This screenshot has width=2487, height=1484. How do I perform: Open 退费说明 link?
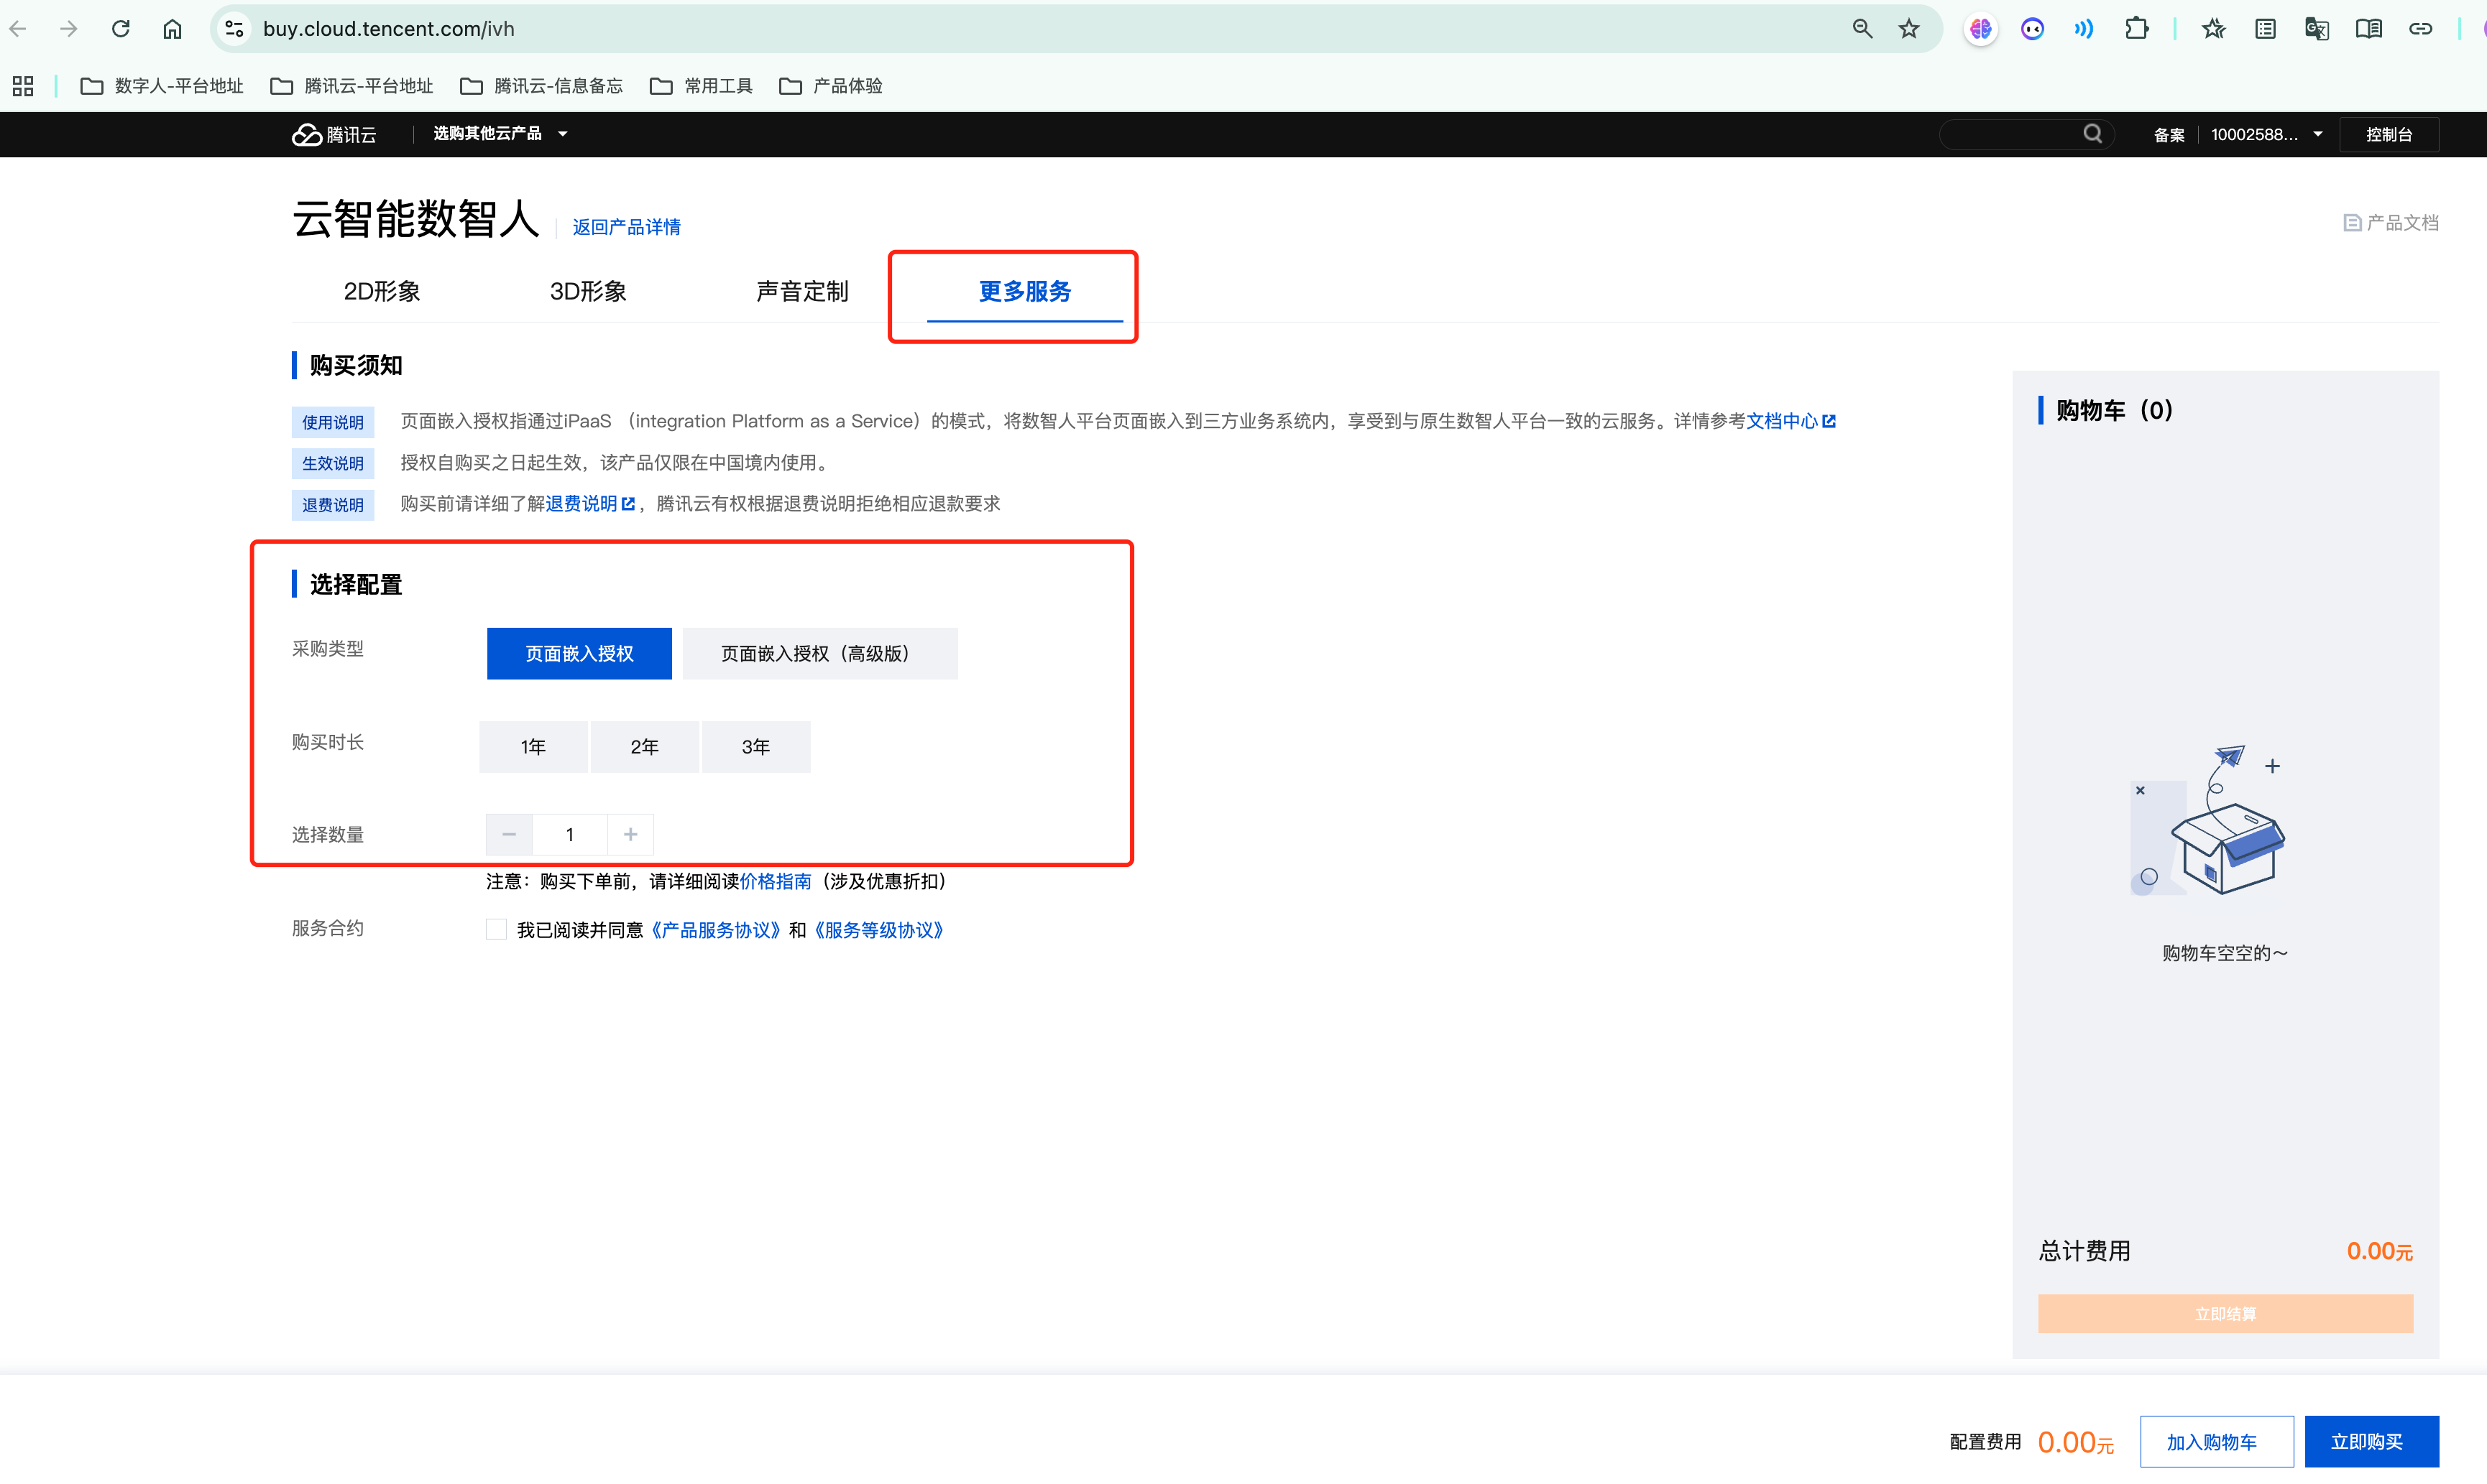tap(590, 503)
